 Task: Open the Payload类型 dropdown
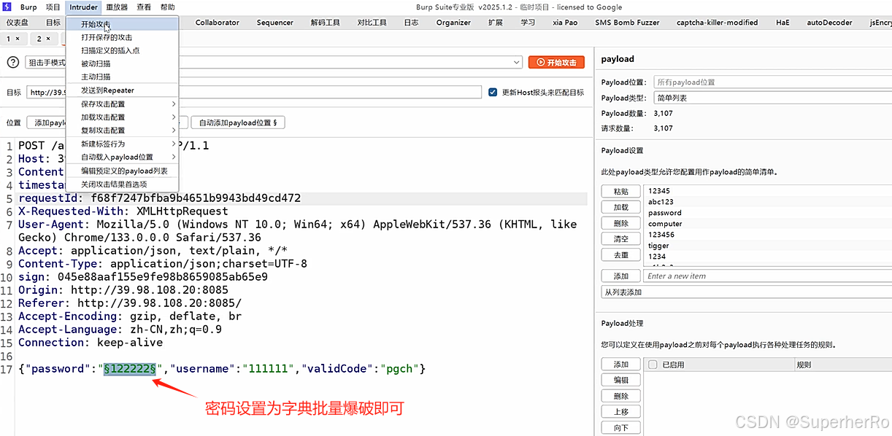pyautogui.click(x=772, y=98)
